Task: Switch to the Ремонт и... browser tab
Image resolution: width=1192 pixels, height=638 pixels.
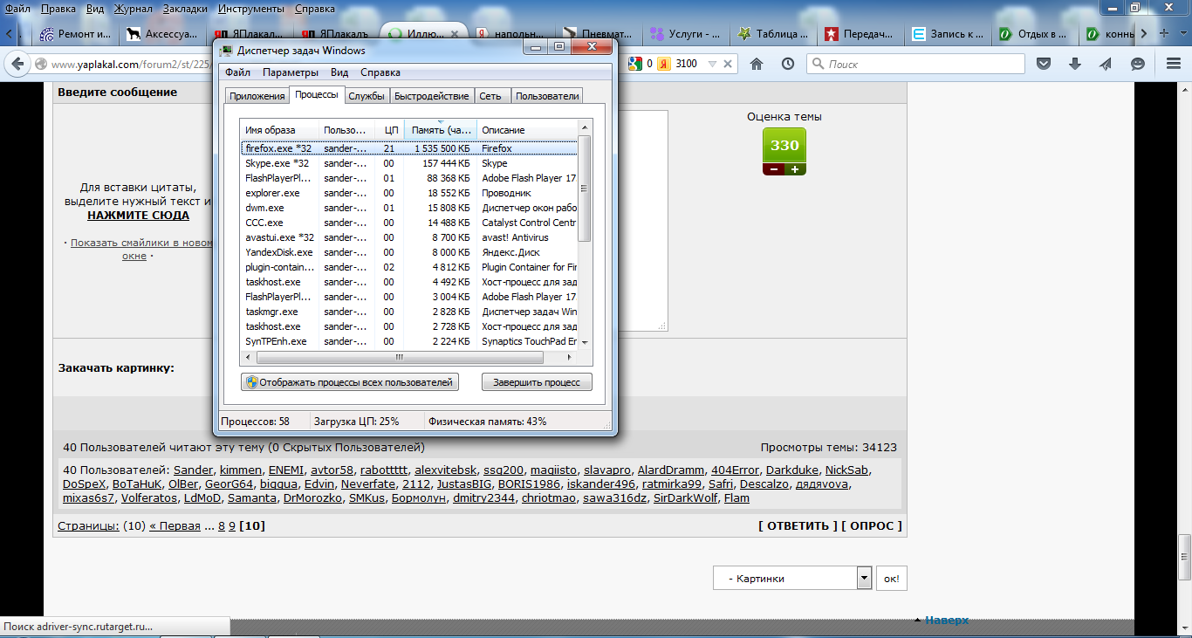Action: [x=76, y=34]
